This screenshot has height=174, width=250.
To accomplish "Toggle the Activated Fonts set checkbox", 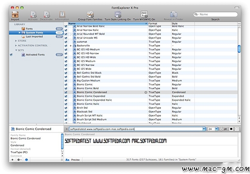I will point(11,55).
